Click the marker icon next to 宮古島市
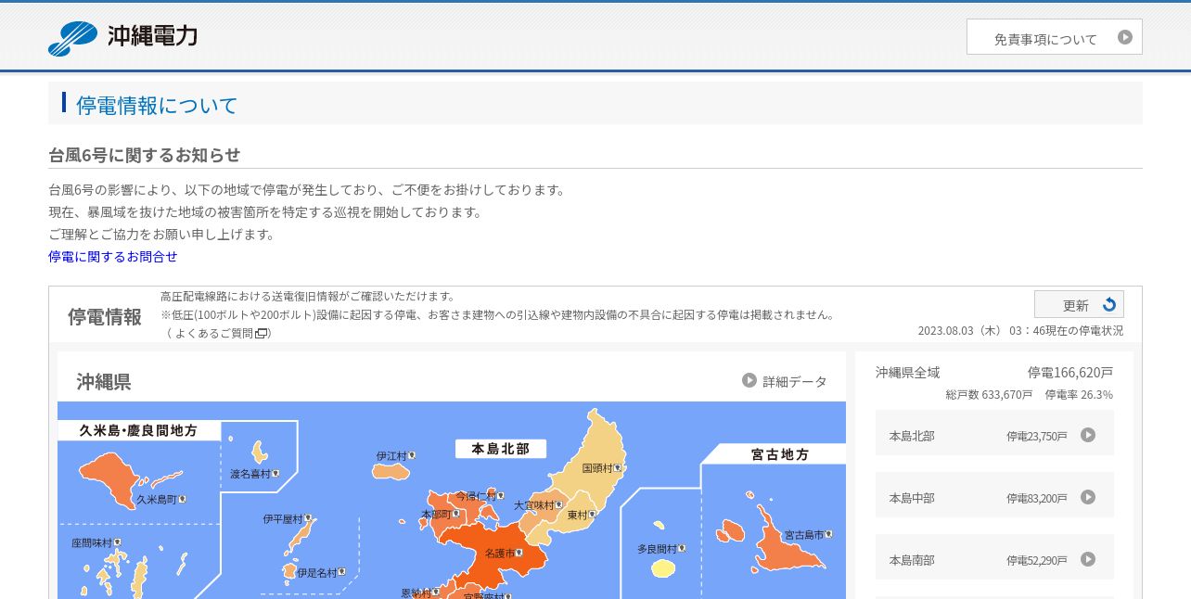Screen dimensions: 1191x599 click(829, 535)
